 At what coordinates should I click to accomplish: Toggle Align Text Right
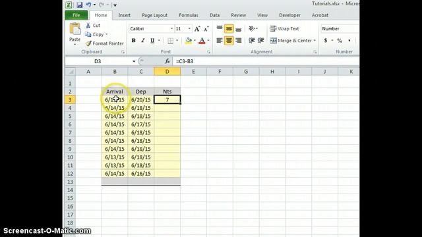[239, 41]
